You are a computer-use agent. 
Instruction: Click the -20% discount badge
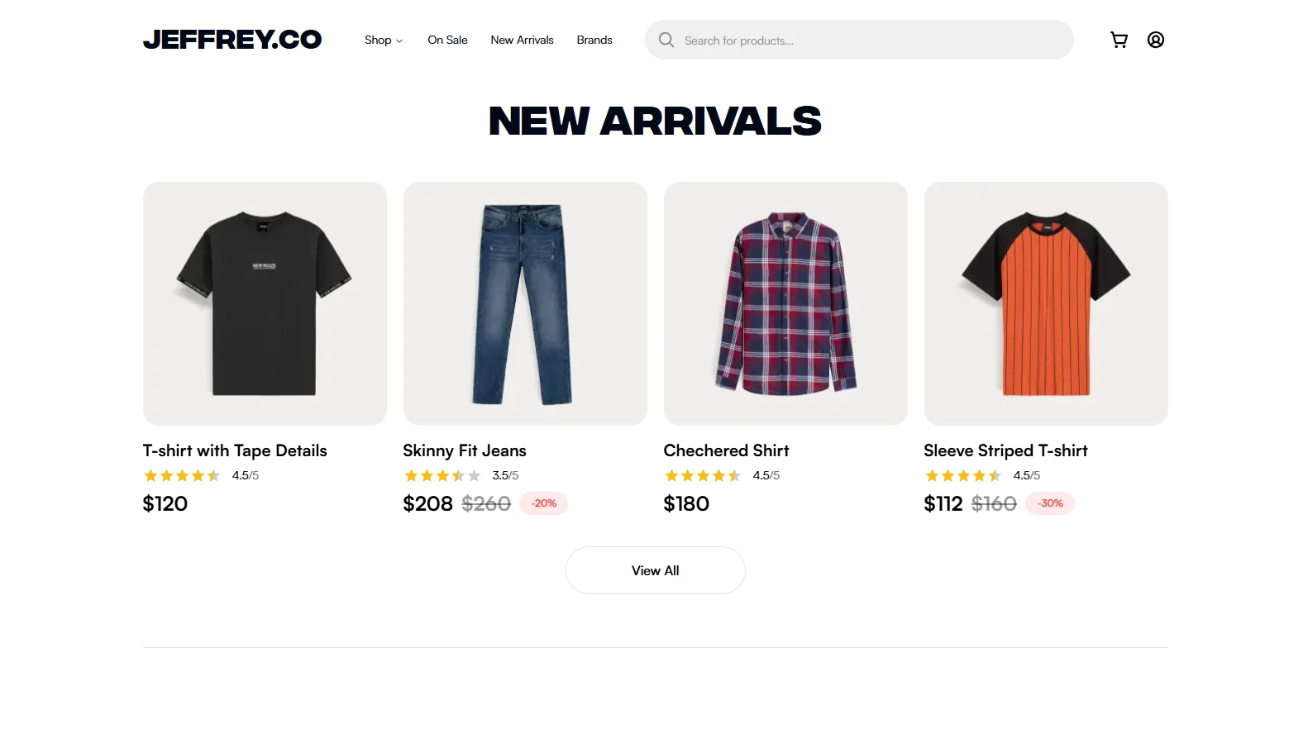coord(544,503)
